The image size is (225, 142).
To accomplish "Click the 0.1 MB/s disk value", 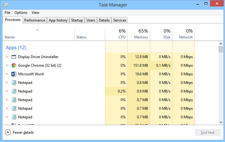I will tap(163, 65).
